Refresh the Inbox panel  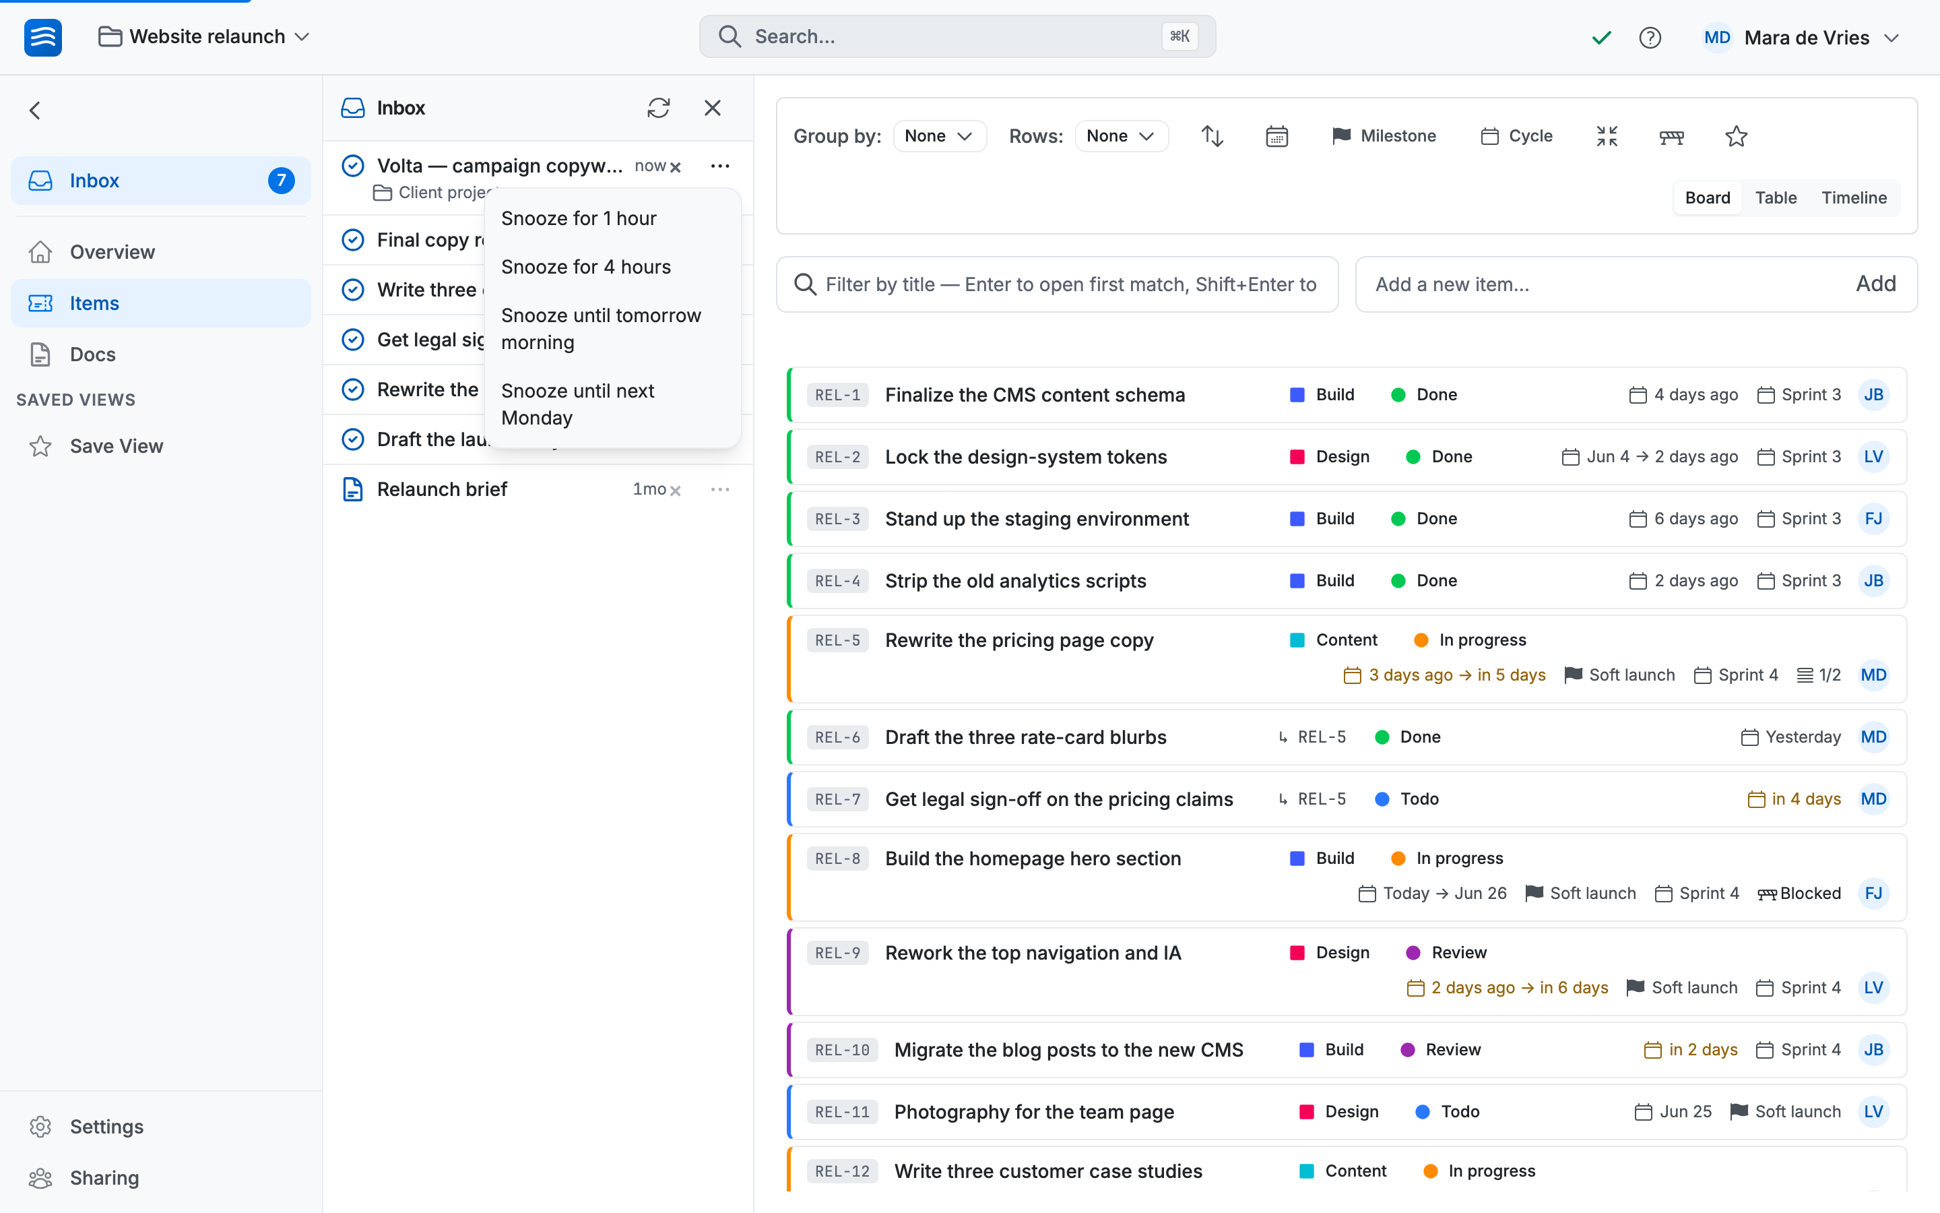coord(658,108)
